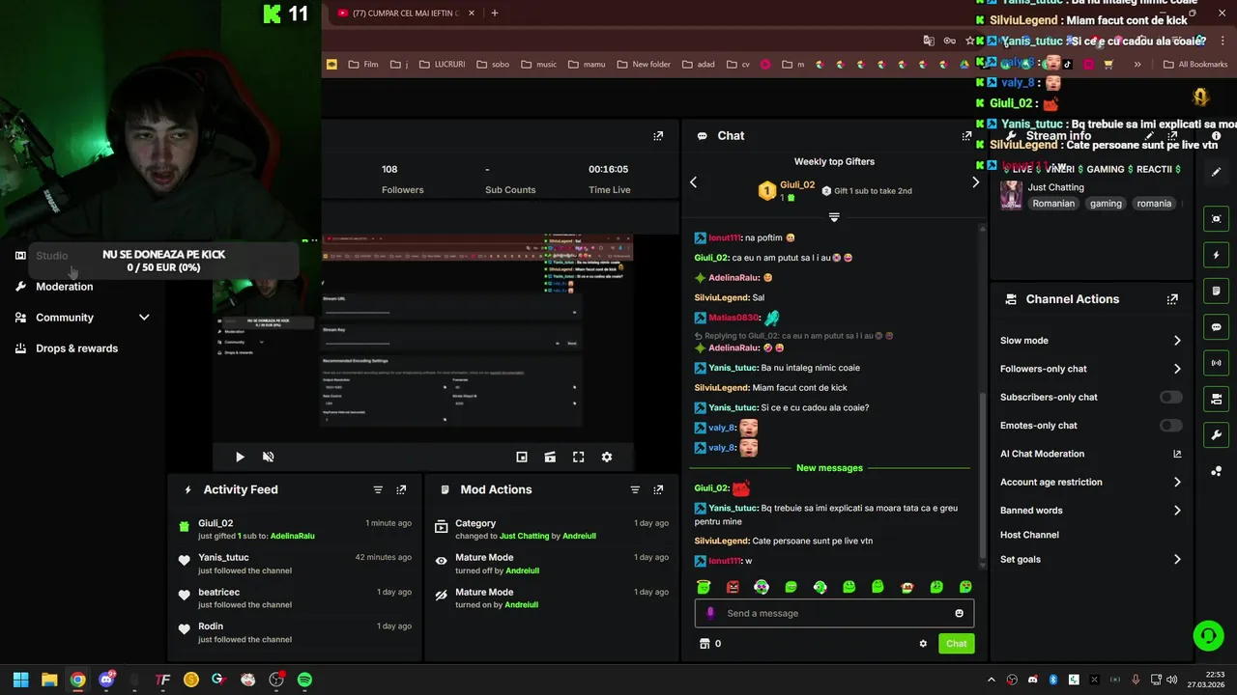Play the stream preview video
The height and width of the screenshot is (695, 1237).
tap(240, 457)
